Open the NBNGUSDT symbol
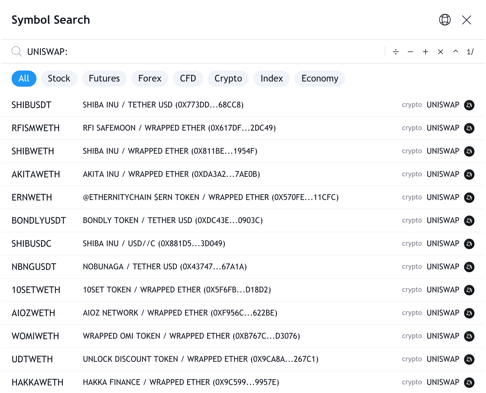The image size is (486, 393). pos(243,267)
